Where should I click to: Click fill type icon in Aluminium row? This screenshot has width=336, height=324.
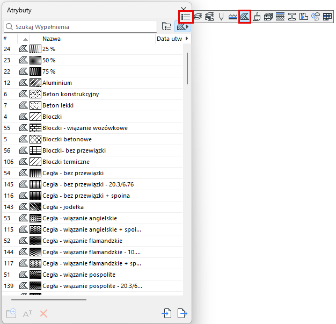click(x=24, y=83)
